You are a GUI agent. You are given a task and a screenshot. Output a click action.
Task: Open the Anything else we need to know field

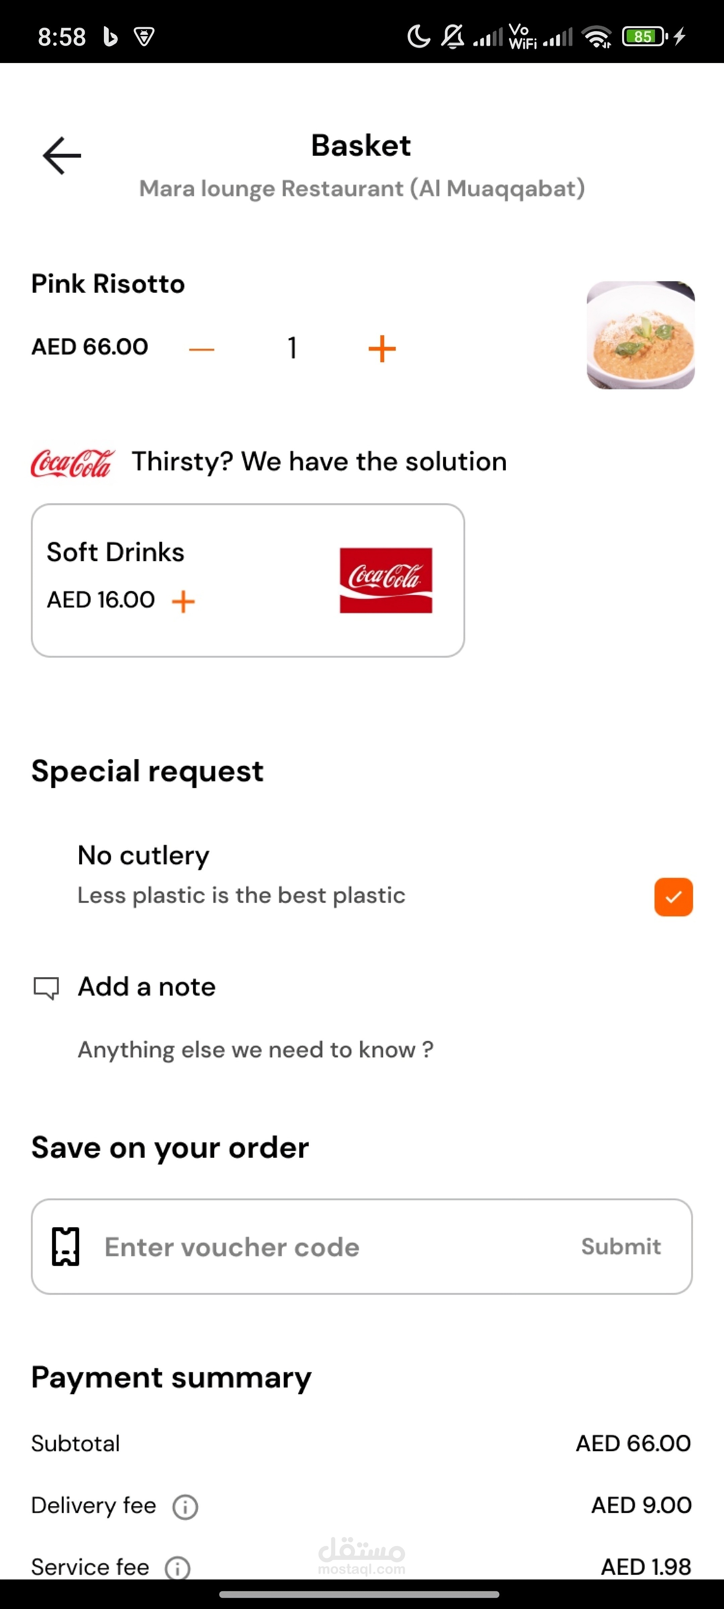click(x=255, y=1049)
